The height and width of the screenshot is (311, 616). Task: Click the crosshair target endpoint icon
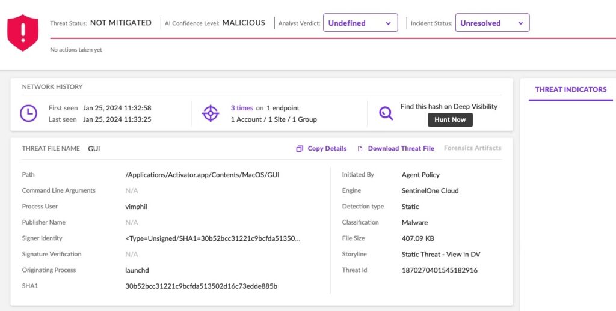(210, 113)
